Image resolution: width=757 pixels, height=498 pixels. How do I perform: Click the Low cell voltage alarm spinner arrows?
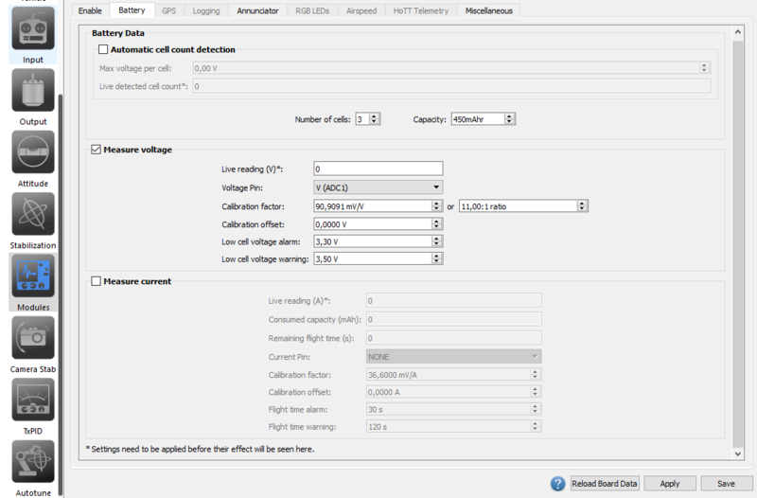click(436, 241)
